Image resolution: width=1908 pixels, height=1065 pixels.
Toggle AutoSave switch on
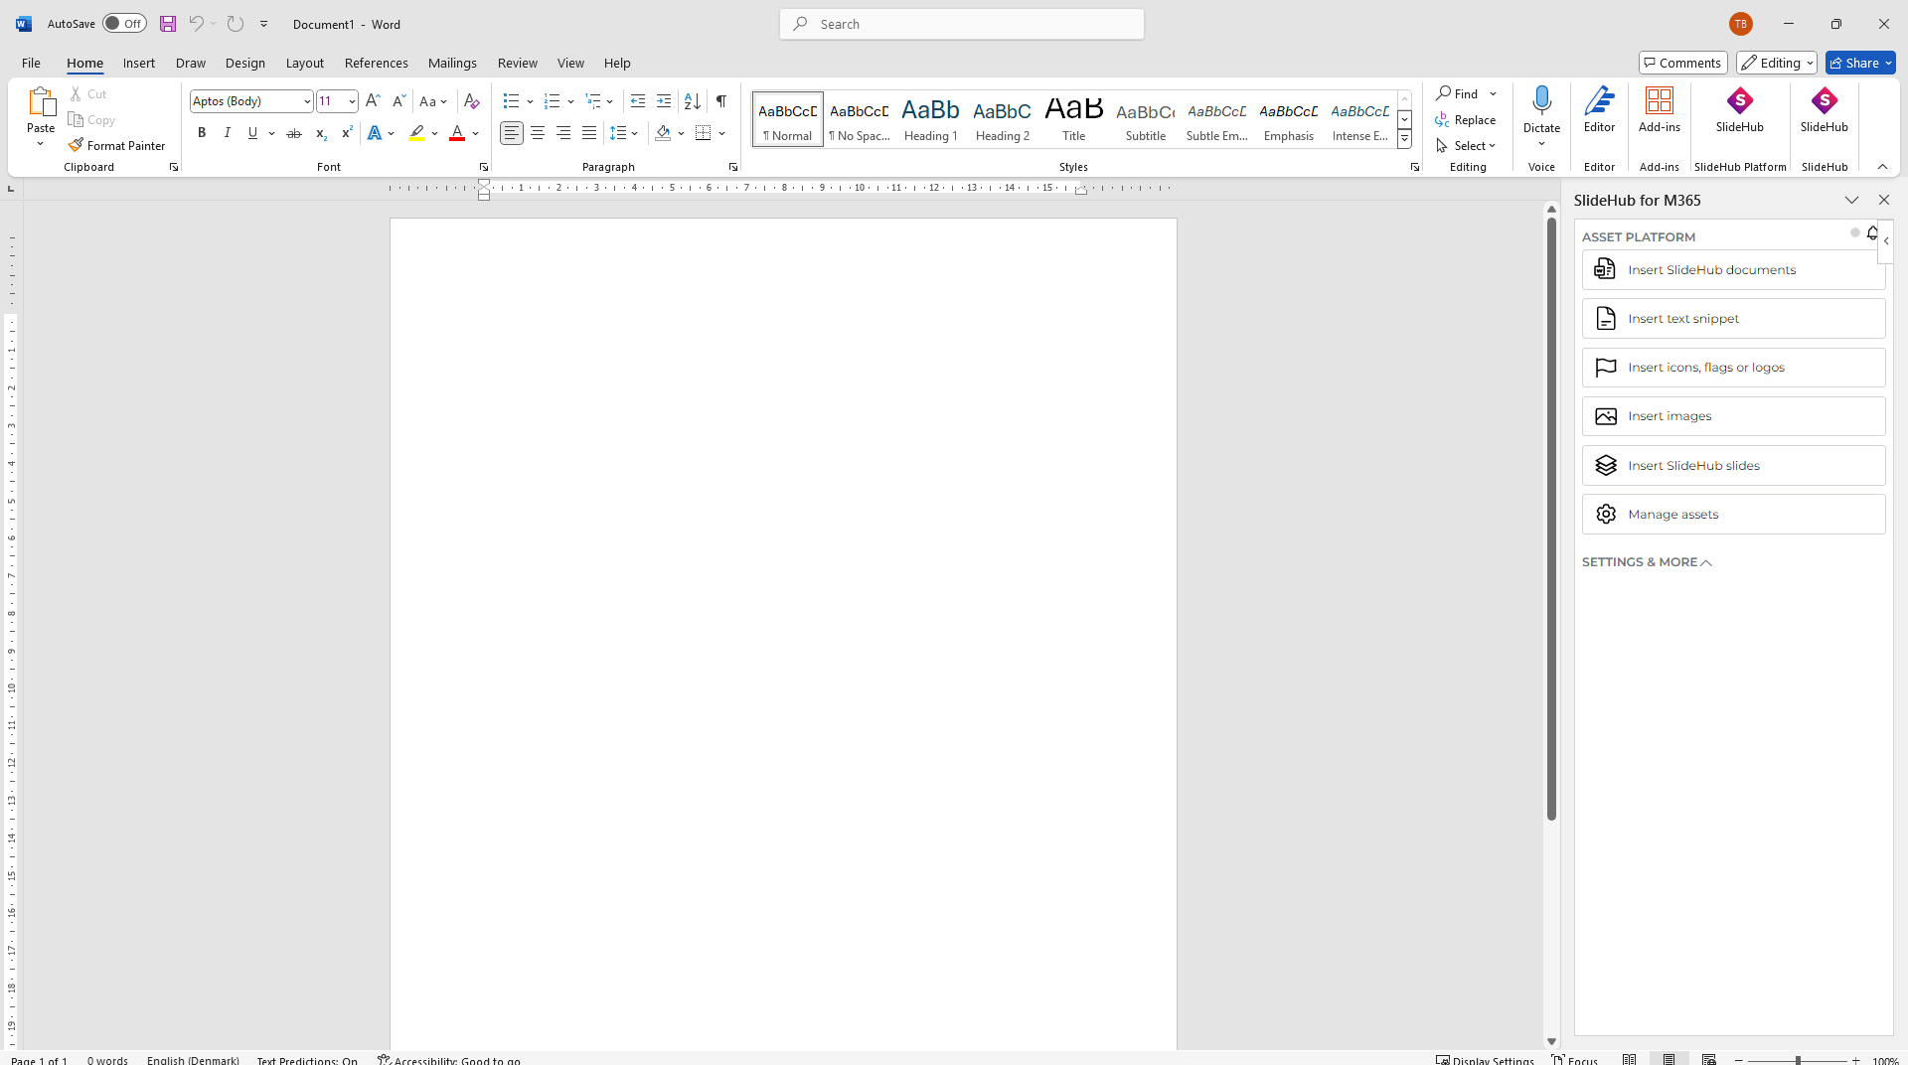click(x=124, y=24)
